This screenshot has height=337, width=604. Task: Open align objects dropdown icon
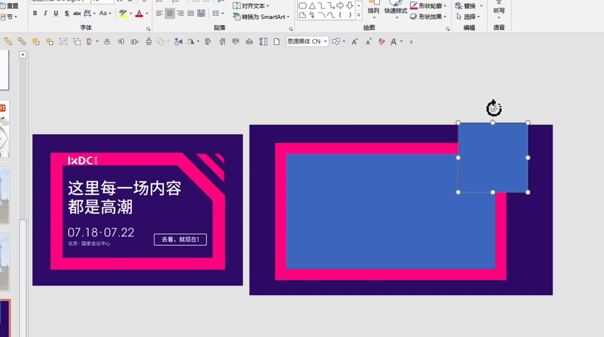point(92,42)
